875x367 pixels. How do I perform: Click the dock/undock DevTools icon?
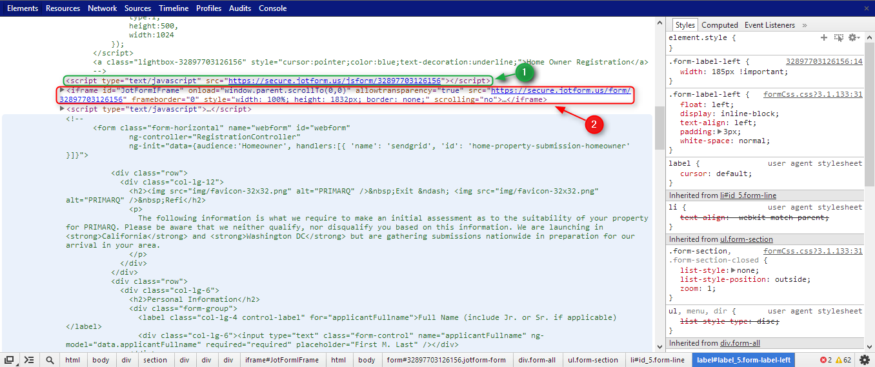pos(9,360)
